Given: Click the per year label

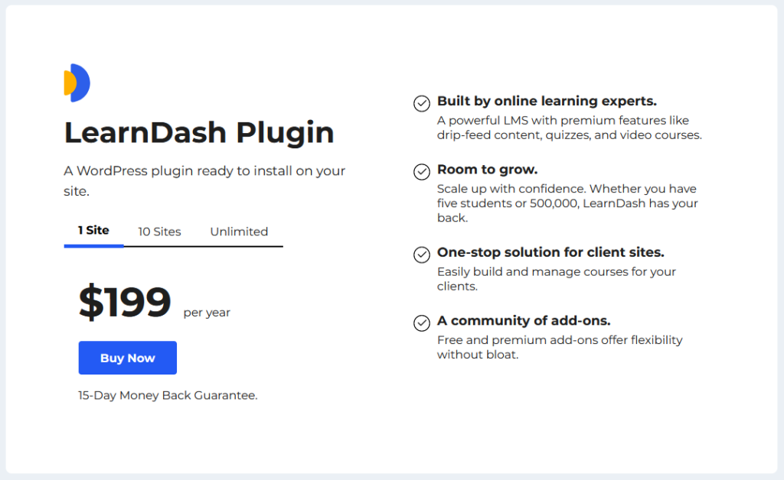Looking at the screenshot, I should pyautogui.click(x=207, y=313).
